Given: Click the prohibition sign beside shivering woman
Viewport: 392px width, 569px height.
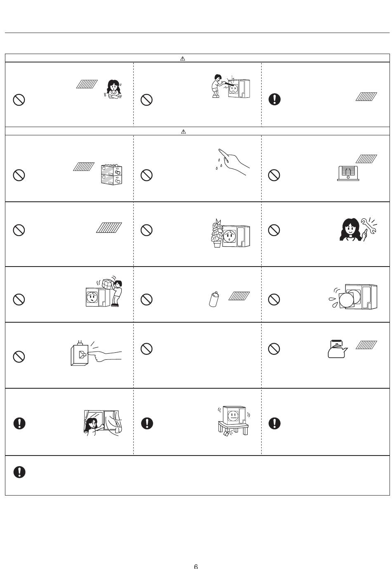Looking at the screenshot, I should click(19, 100).
